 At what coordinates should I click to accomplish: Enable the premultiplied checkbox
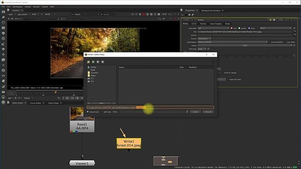click(269, 42)
